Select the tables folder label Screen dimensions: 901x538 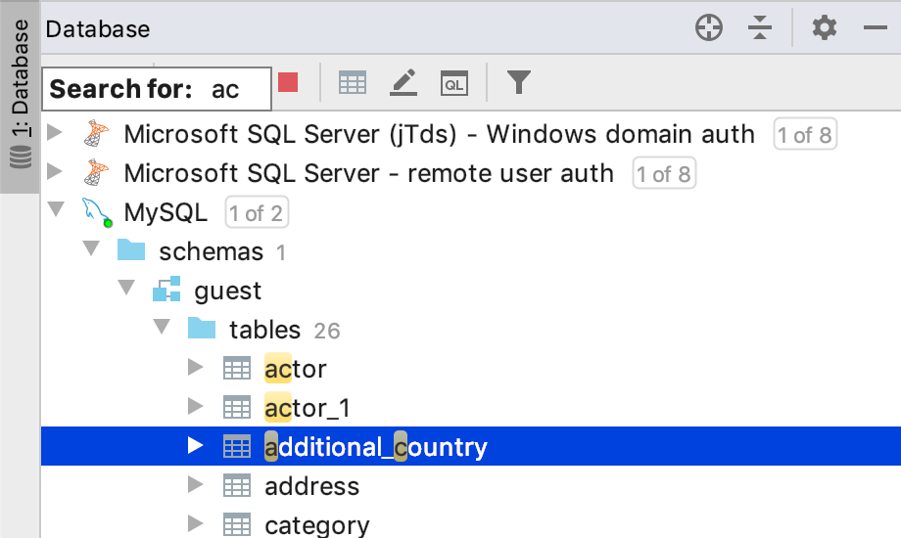tap(264, 331)
